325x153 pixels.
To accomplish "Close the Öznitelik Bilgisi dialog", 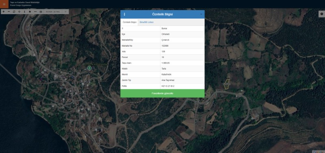I will click(x=201, y=14).
